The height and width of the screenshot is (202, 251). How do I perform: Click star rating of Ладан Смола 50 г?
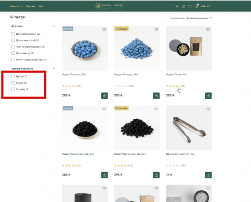pyautogui.click(x=174, y=86)
